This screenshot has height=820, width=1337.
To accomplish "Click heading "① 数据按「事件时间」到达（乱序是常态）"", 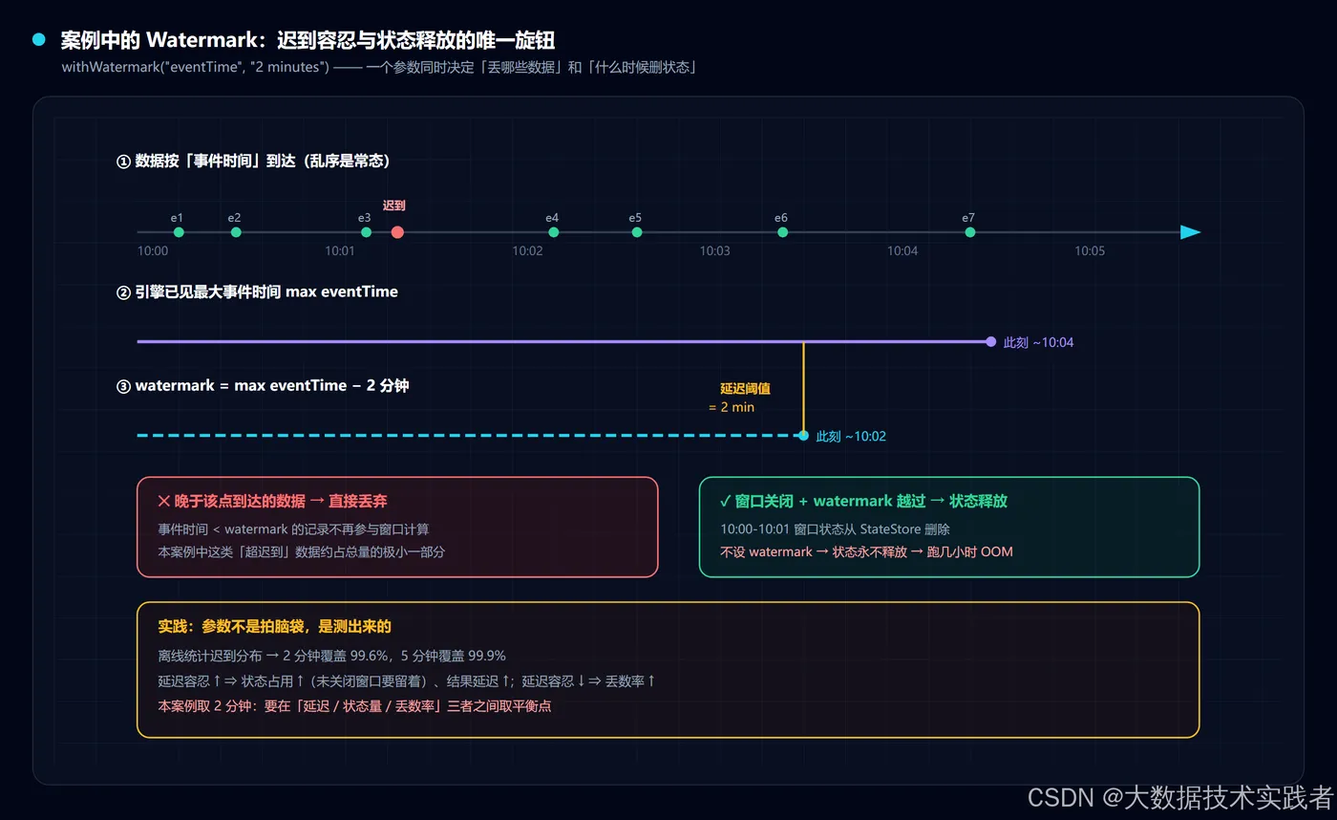I will (253, 162).
